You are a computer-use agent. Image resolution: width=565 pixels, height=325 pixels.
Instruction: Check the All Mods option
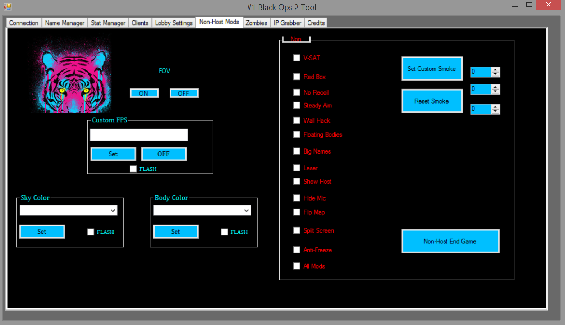pos(297,266)
